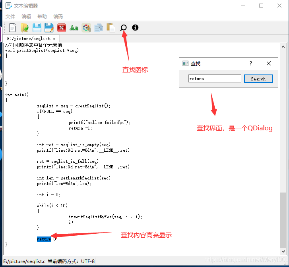Click the find dialog text field containing return
This screenshot has height=267, width=289.
(x=215, y=78)
